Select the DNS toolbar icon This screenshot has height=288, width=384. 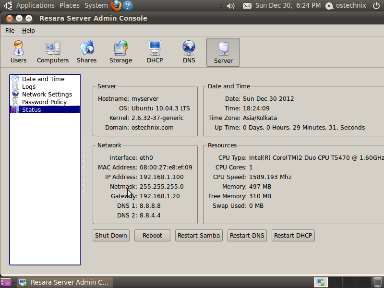(x=189, y=52)
